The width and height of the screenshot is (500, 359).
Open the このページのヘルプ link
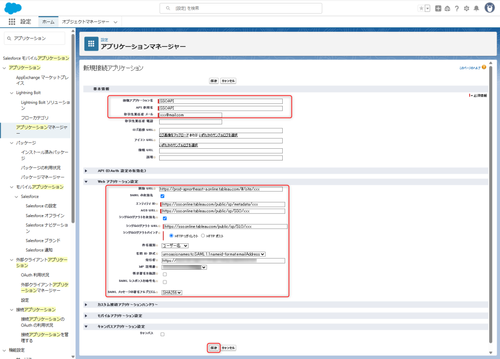click(x=470, y=68)
